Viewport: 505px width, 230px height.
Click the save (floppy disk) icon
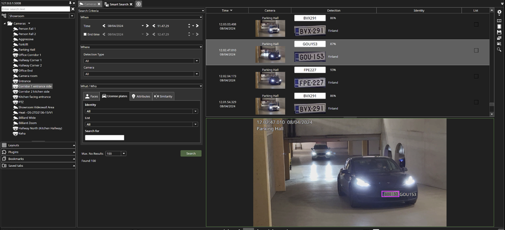click(x=499, y=32)
